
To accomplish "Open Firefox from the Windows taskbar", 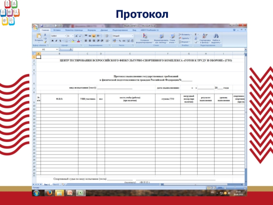I will click(x=48, y=193).
